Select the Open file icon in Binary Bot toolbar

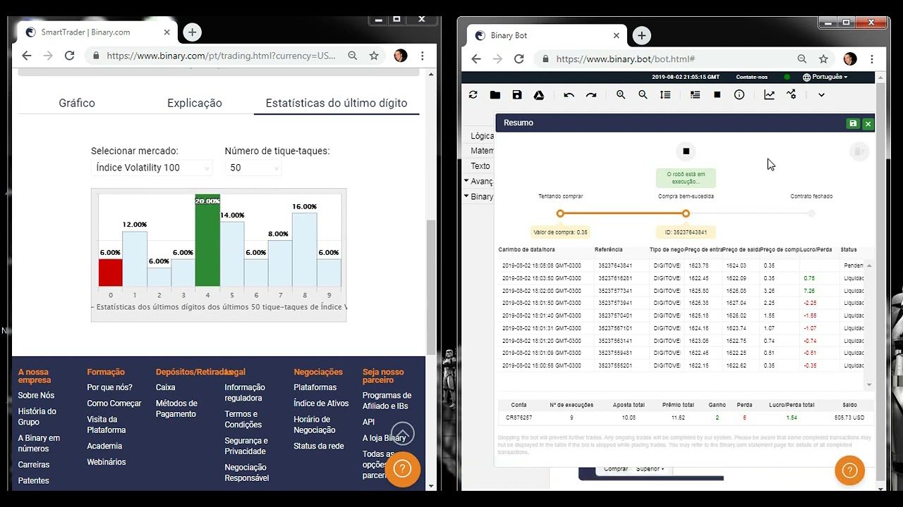[x=495, y=94]
